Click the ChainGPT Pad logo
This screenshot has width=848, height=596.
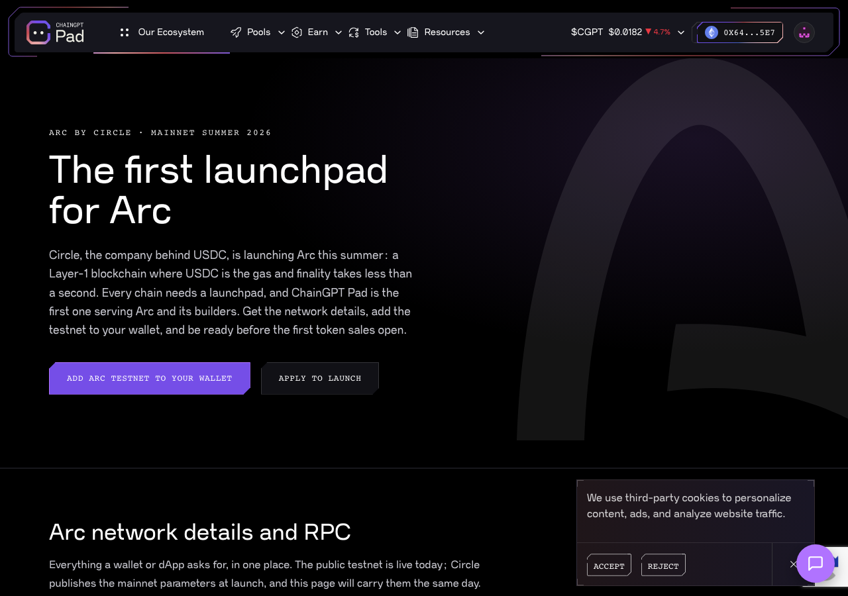(x=56, y=32)
